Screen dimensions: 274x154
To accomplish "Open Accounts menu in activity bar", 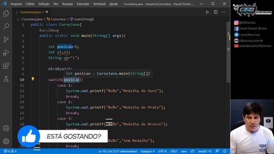I will tap(6, 128).
